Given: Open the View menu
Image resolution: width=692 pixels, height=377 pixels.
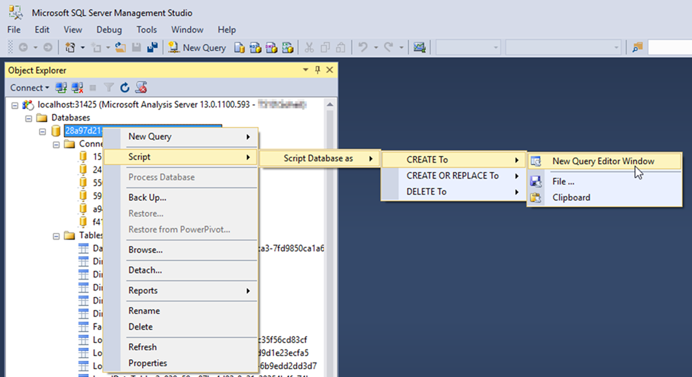Looking at the screenshot, I should coord(73,30).
